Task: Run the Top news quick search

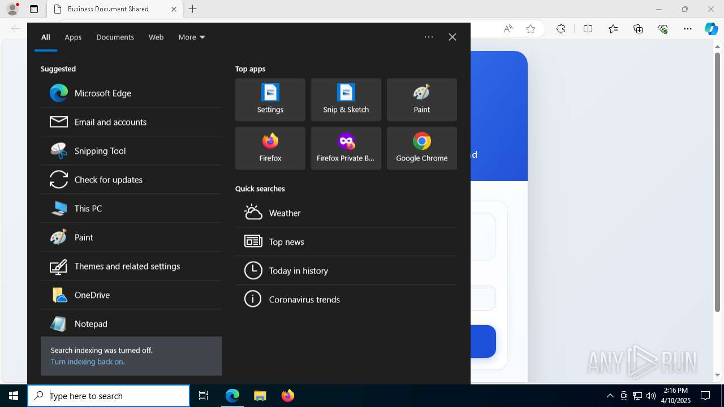Action: [x=346, y=241]
